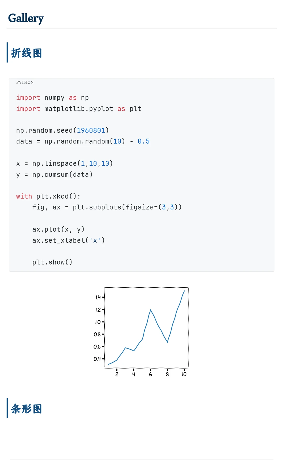Click the Gallery page title

pyautogui.click(x=26, y=18)
